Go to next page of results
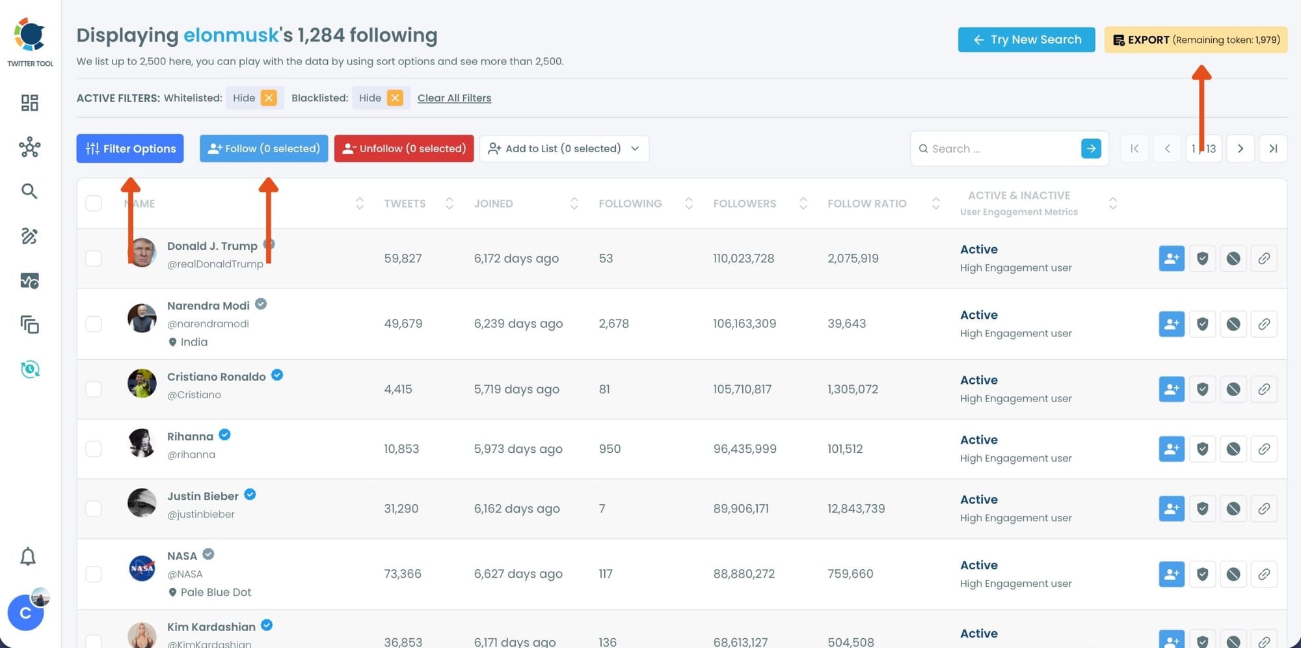 click(x=1241, y=148)
